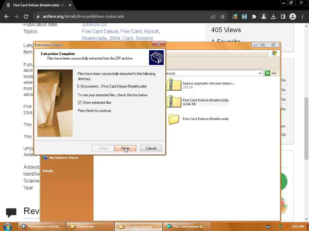
Task: Click the 165 KB file size text
Action: tap(188, 87)
